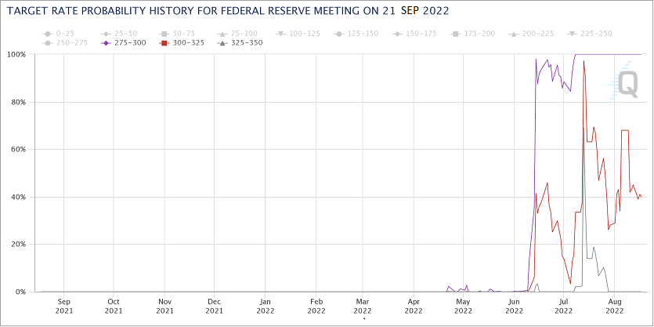
Task: Click the Q watermark logo on chart
Action: [x=623, y=82]
